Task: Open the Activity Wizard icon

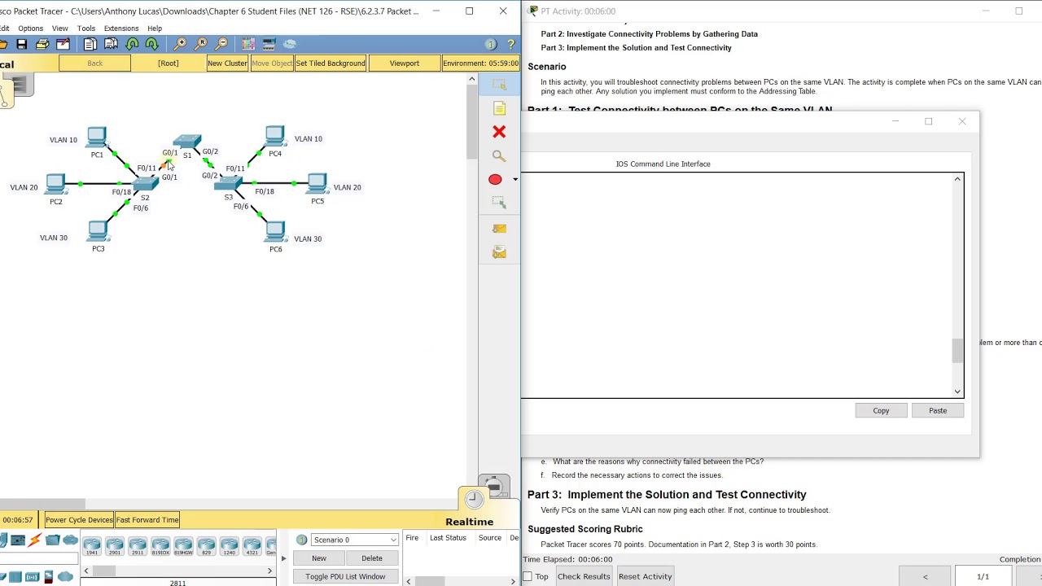Action: tap(63, 44)
